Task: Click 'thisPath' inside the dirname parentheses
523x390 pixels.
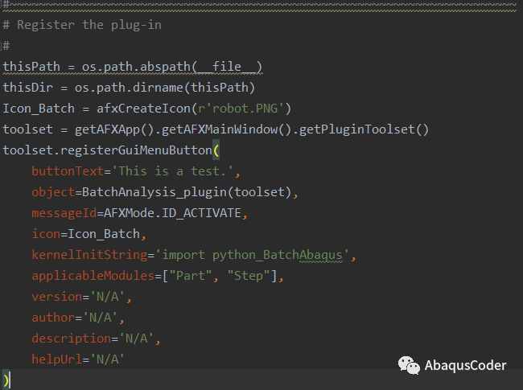Action: (x=220, y=88)
